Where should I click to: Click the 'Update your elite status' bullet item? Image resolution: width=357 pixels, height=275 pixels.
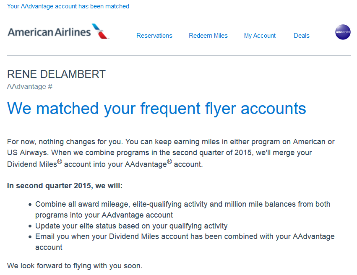(x=131, y=226)
